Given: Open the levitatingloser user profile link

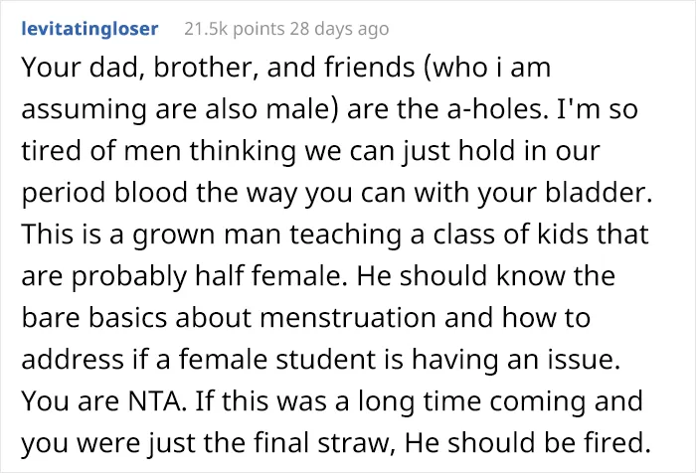Looking at the screenshot, I should (x=89, y=29).
